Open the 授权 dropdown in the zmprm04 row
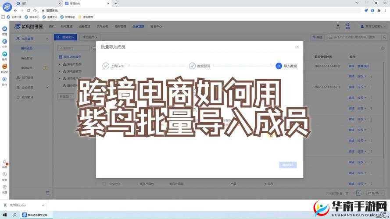 361,184
